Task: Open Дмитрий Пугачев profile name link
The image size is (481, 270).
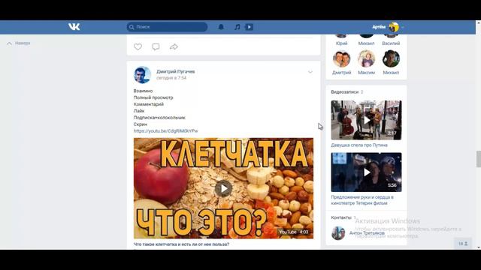Action: tap(175, 71)
